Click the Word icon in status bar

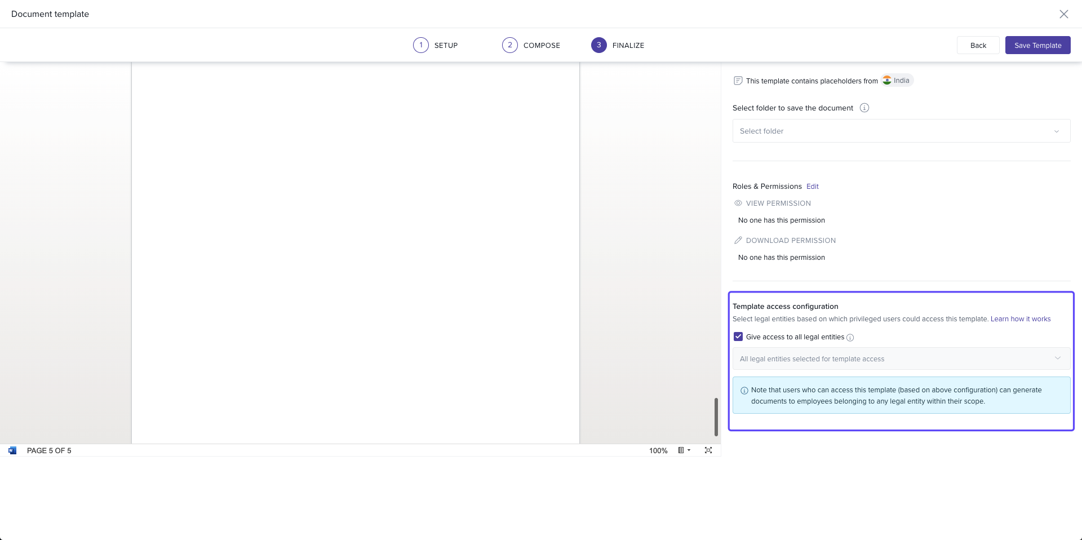click(x=12, y=450)
